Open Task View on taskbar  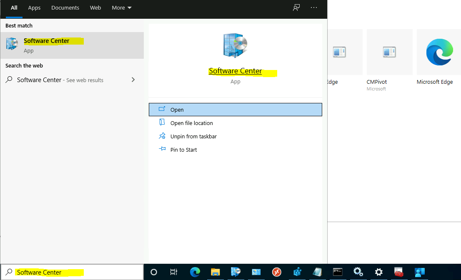pos(174,272)
